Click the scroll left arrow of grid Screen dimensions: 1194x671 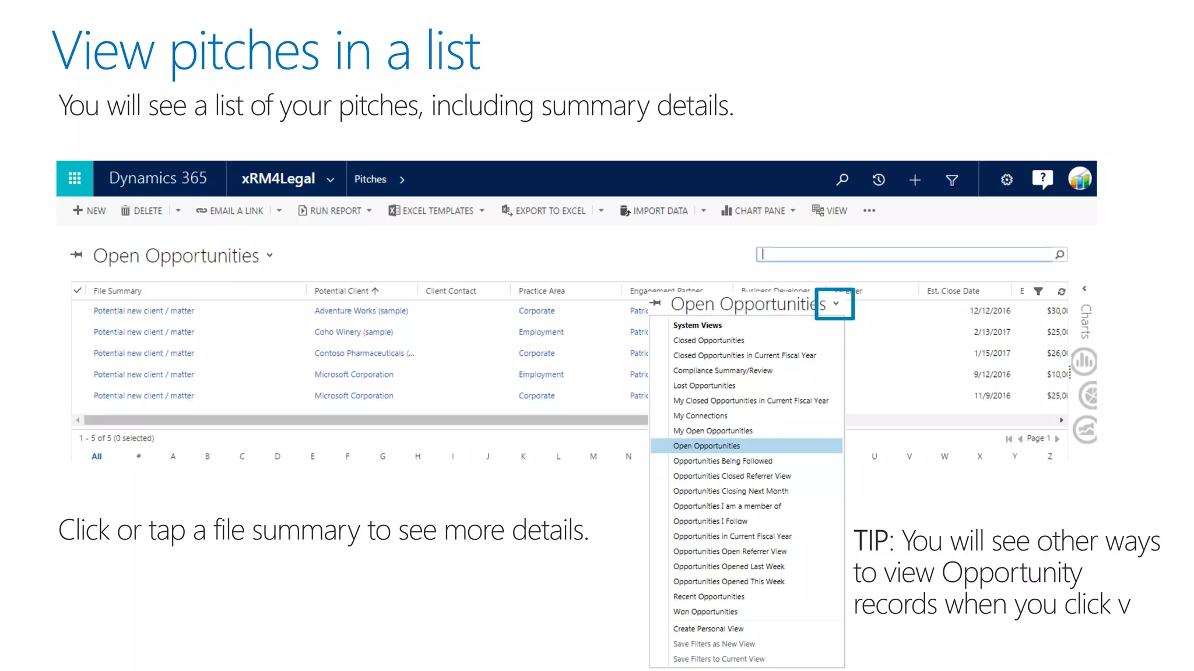tap(78, 420)
